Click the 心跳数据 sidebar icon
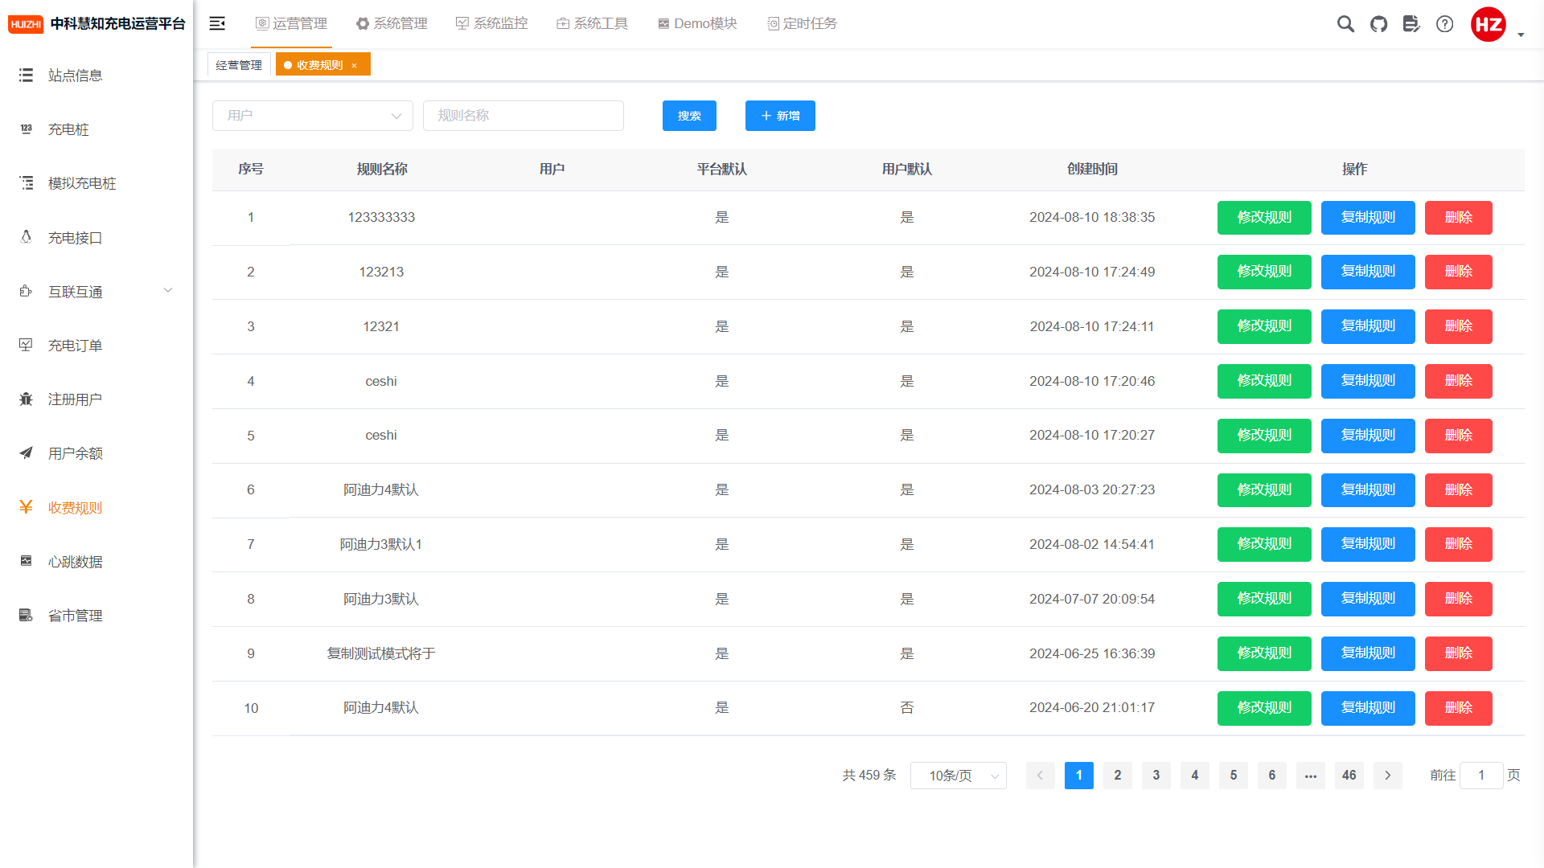1544x868 pixels. pyautogui.click(x=27, y=561)
